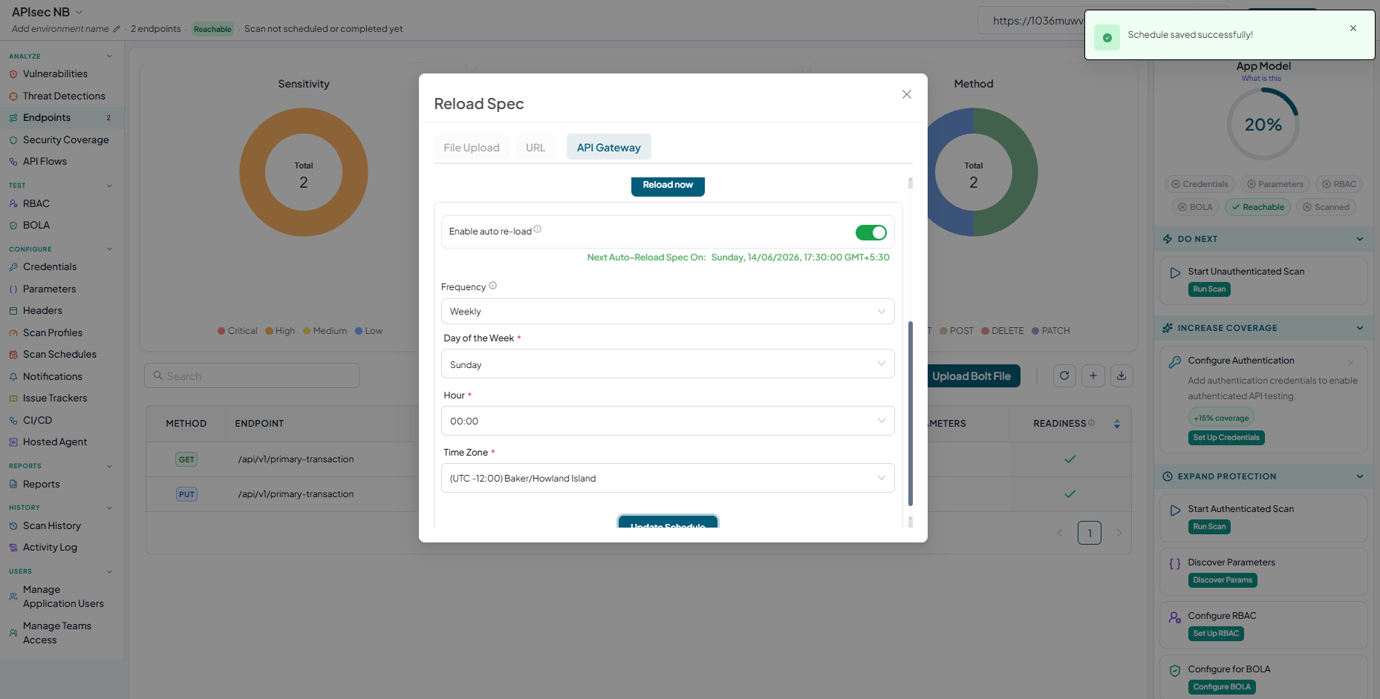Click info icon next to Enable auto re-load
The width and height of the screenshot is (1380, 699).
click(538, 229)
